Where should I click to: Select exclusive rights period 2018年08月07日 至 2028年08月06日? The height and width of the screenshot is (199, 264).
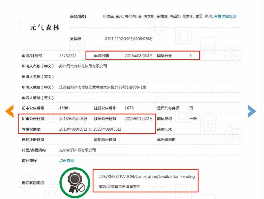(x=90, y=129)
